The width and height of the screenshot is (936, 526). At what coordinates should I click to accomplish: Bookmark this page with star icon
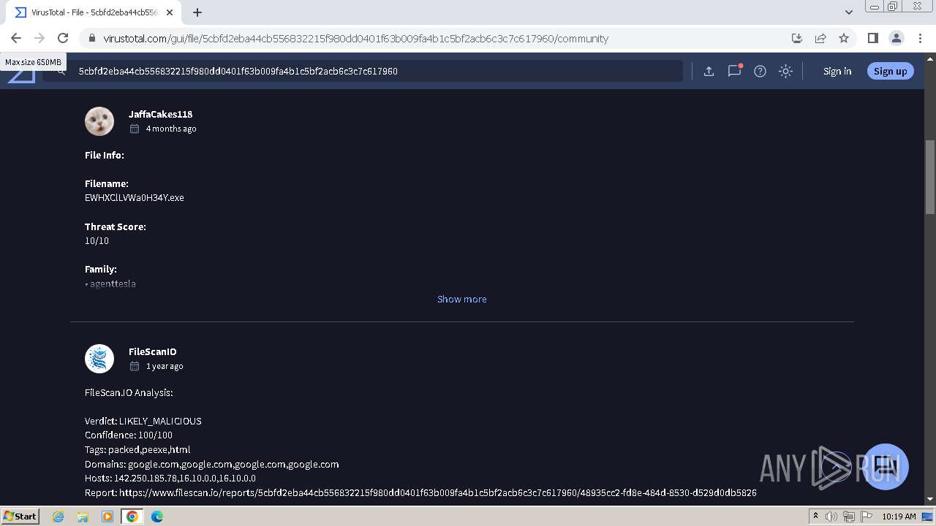point(844,38)
